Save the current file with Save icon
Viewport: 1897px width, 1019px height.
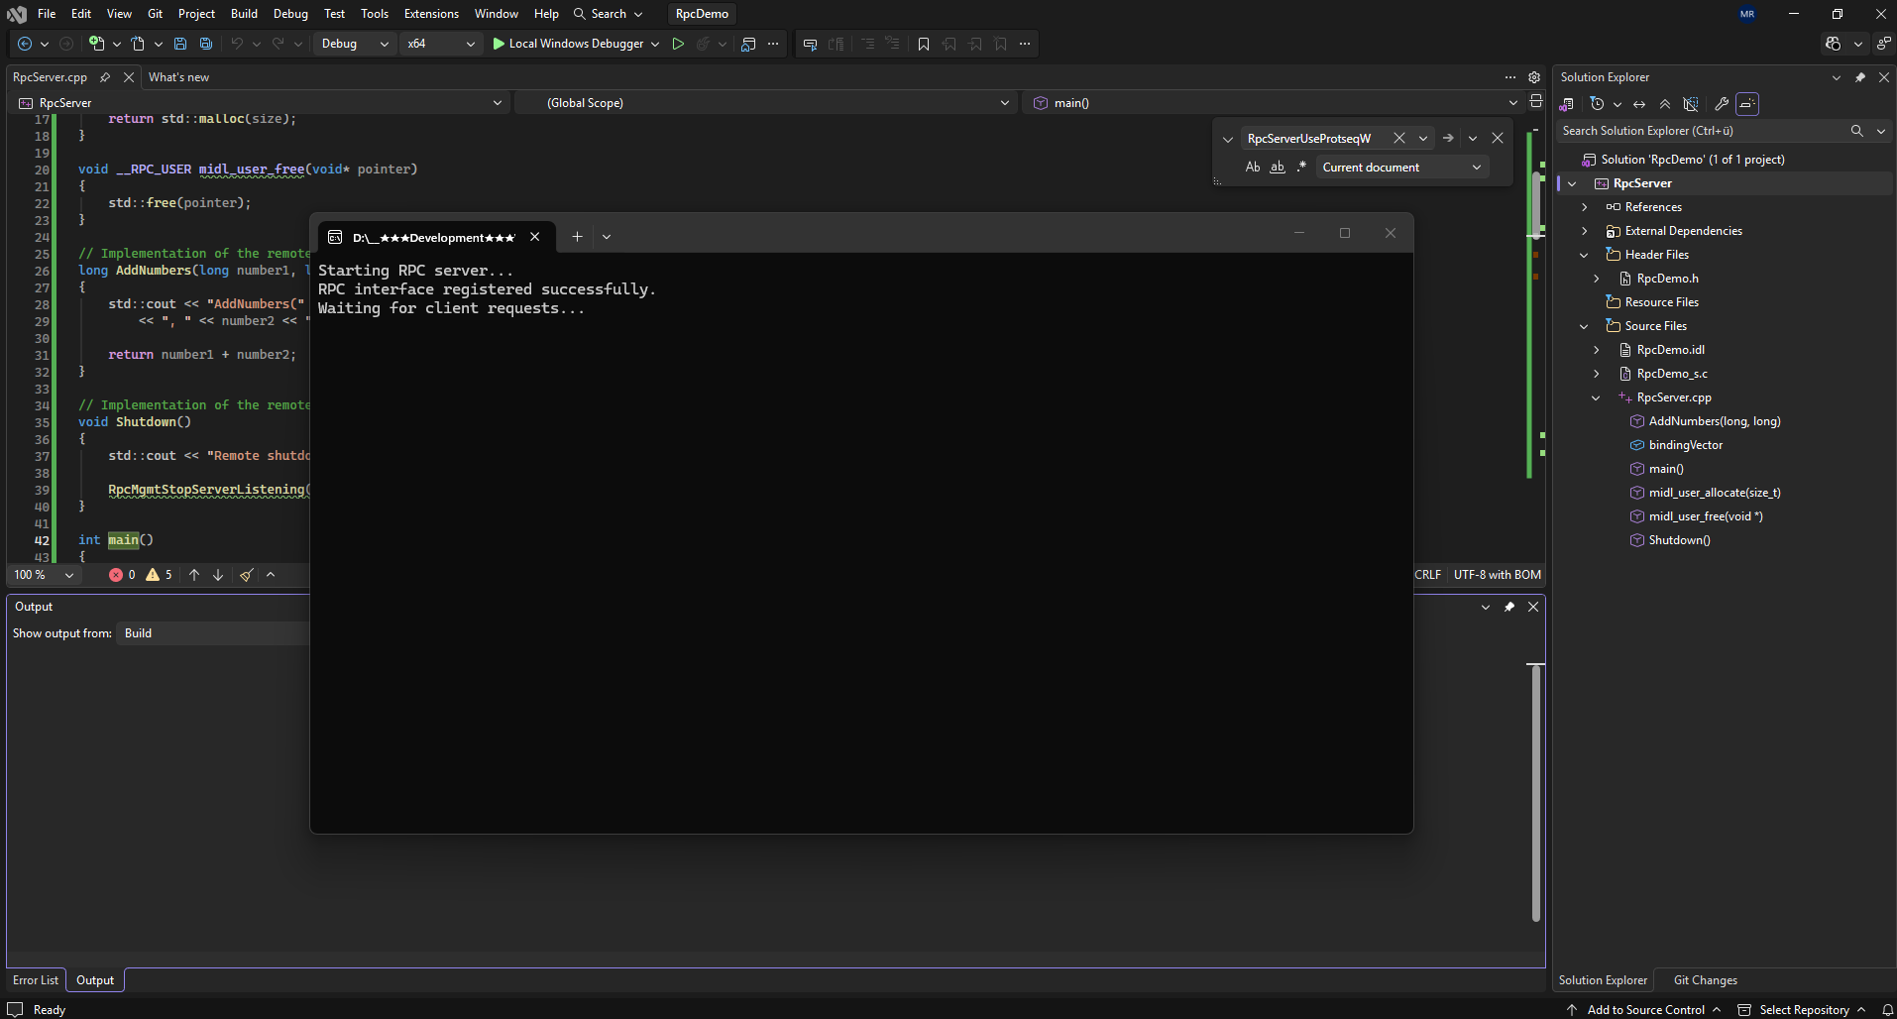pos(180,44)
